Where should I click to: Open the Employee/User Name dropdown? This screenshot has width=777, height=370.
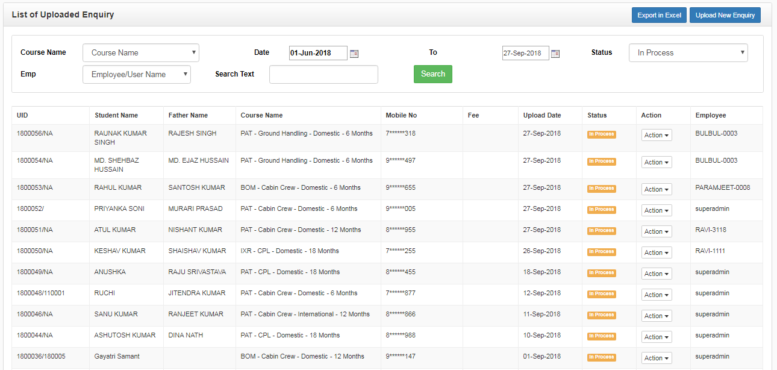coord(137,74)
